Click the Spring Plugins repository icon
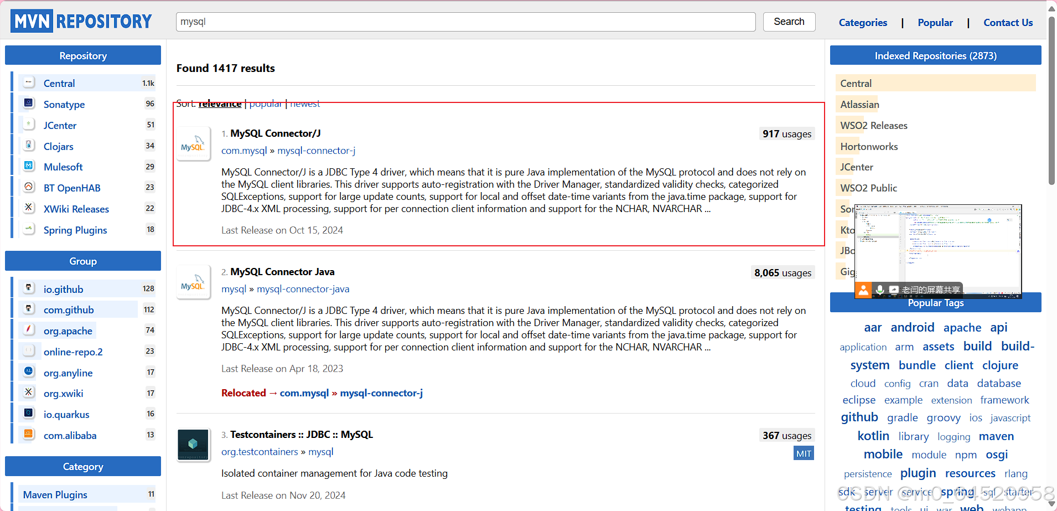 (29, 229)
